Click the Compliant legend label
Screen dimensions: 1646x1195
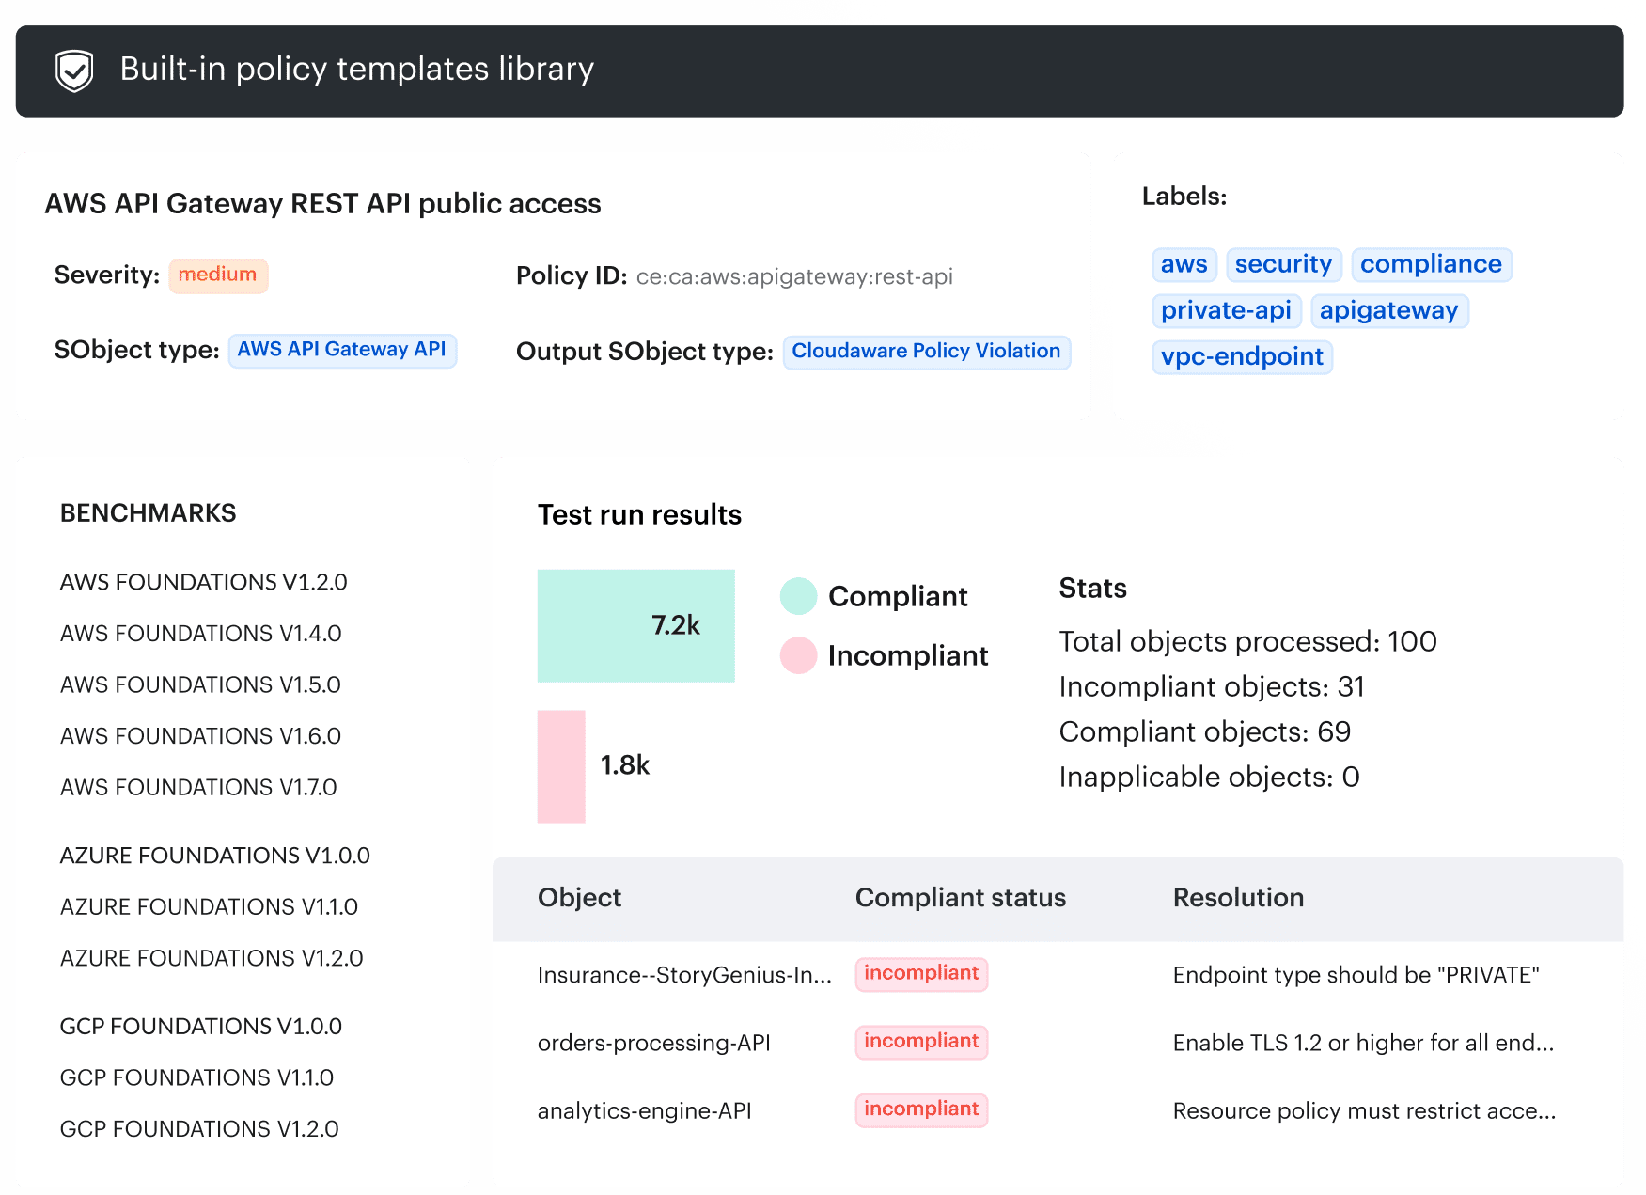click(898, 596)
